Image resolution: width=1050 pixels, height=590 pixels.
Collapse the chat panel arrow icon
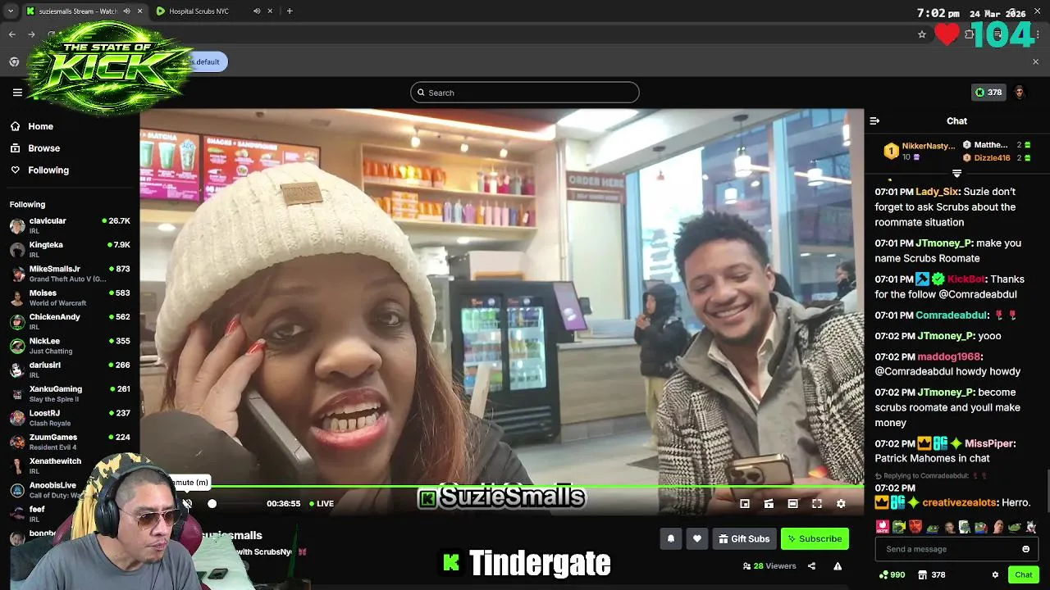[x=874, y=120]
